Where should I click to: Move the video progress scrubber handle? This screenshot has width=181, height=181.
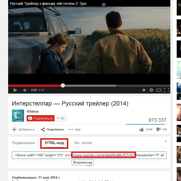[63, 85]
